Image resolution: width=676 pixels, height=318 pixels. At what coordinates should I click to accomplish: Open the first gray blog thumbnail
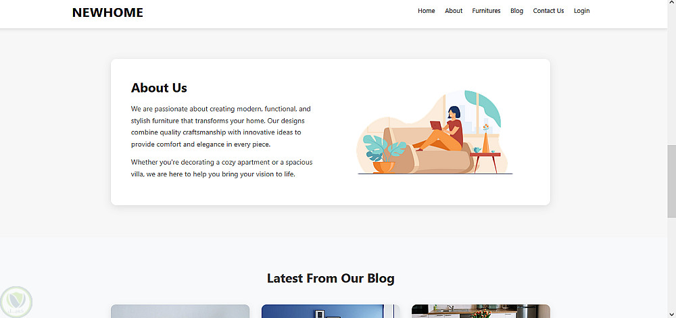click(x=180, y=311)
